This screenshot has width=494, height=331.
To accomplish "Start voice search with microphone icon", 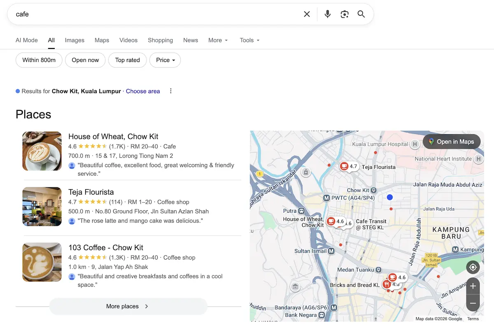I will click(x=327, y=14).
